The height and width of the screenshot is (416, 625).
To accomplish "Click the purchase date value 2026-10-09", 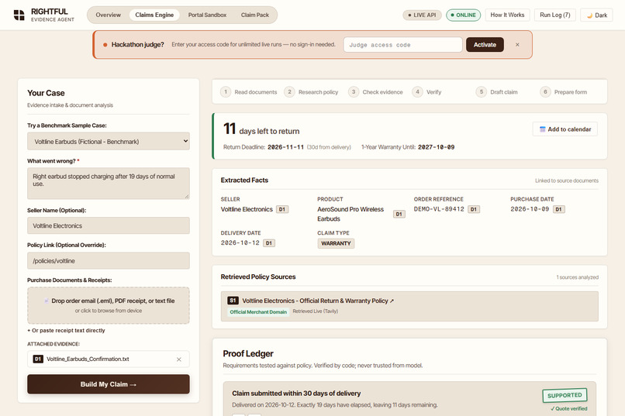I will click(x=530, y=209).
